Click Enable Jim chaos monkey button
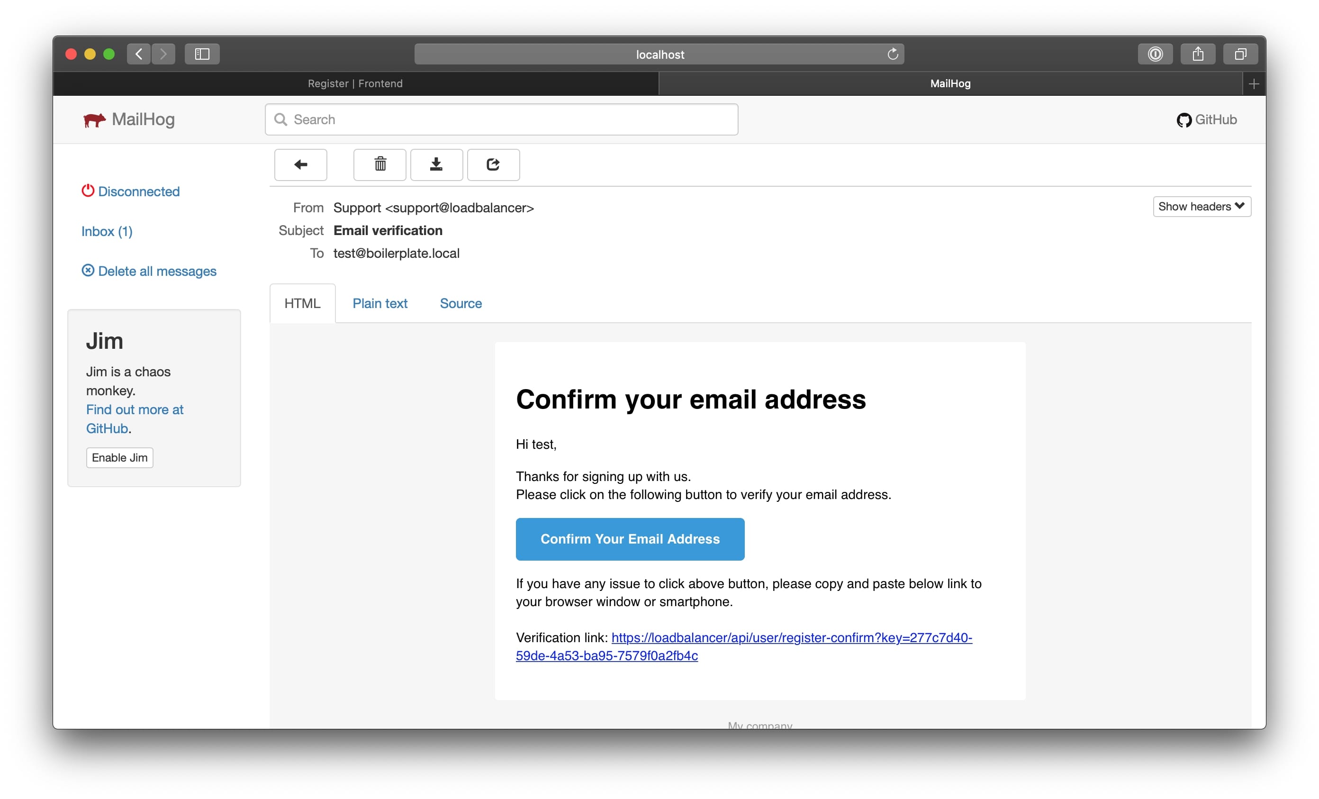 click(119, 457)
